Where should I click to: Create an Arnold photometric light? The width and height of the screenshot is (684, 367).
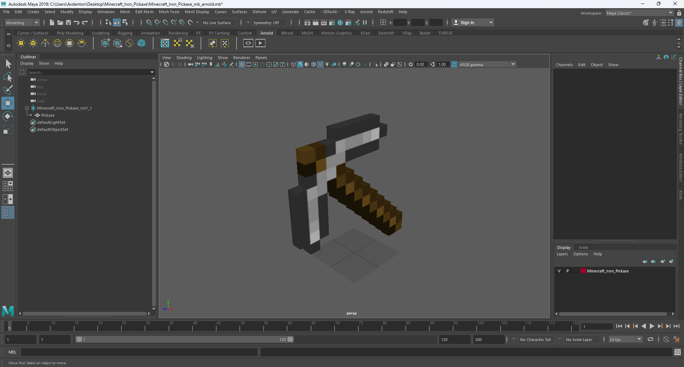45,43
